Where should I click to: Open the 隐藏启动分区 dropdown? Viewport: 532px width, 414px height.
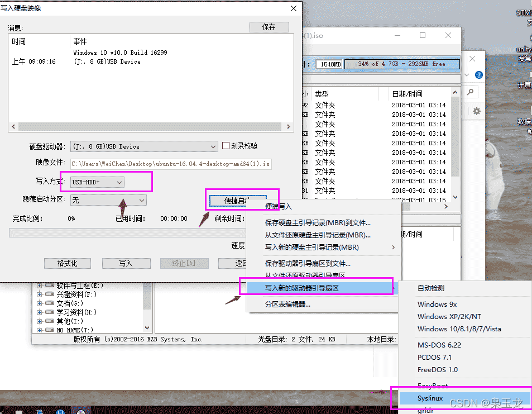click(x=140, y=199)
